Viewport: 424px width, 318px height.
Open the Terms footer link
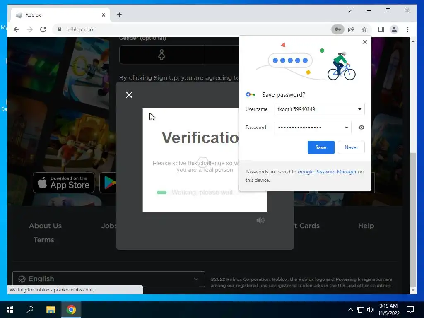[44, 240]
